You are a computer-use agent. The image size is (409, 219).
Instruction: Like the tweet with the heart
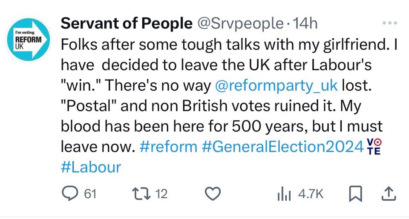point(213,194)
